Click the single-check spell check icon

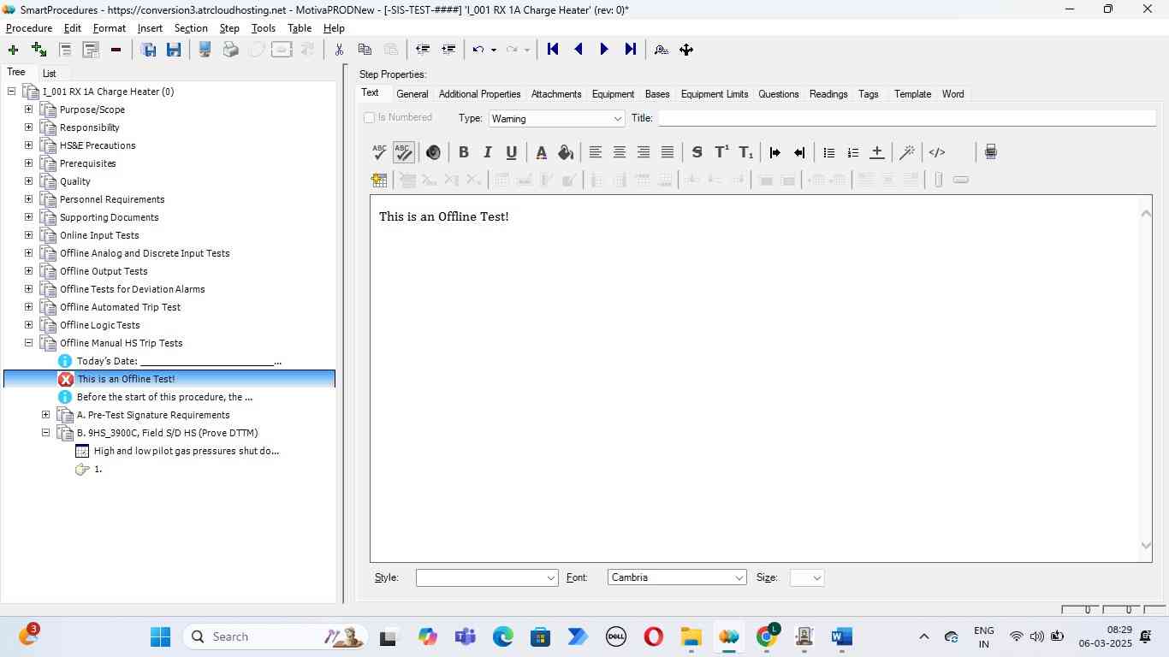click(x=379, y=152)
